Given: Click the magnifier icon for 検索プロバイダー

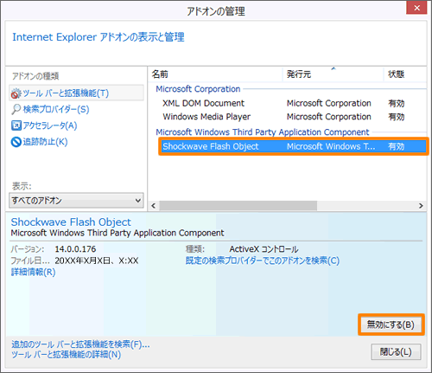Looking at the screenshot, I should pyautogui.click(x=16, y=109).
